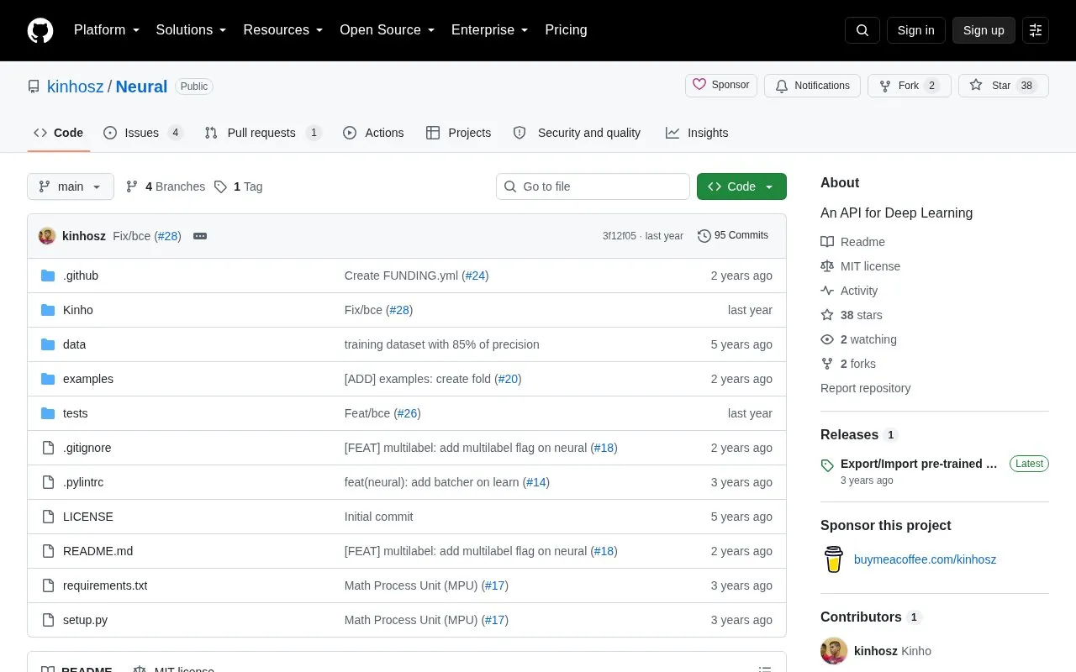The image size is (1076, 672).
Task: Open the Kinho folder
Action: [x=78, y=310]
